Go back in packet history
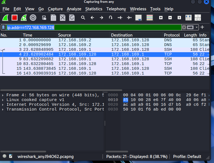Screen dimensions: 214x163 92,18
